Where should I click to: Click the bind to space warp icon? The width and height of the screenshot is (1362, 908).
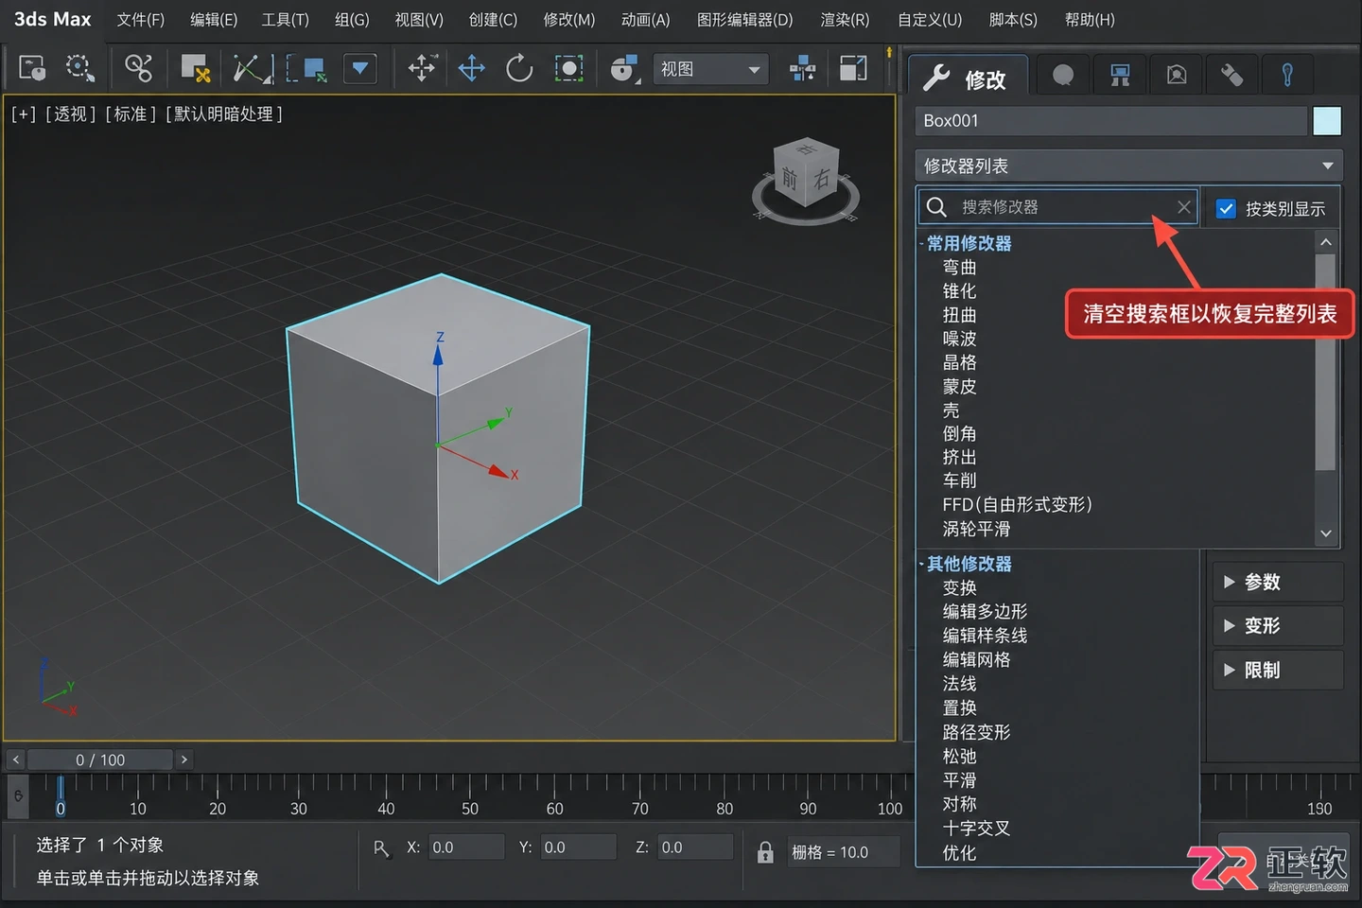[253, 68]
